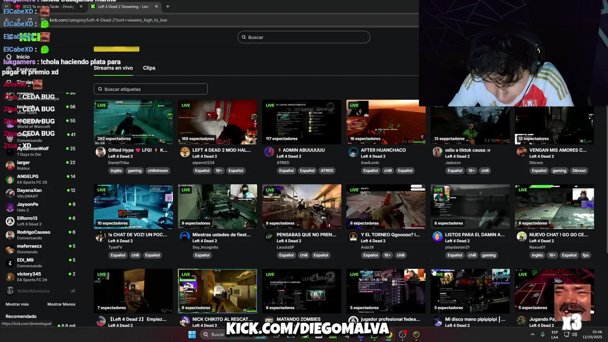Open Jadoxxx's channel avatar
Screen dimensions: 608x342
(437, 152)
